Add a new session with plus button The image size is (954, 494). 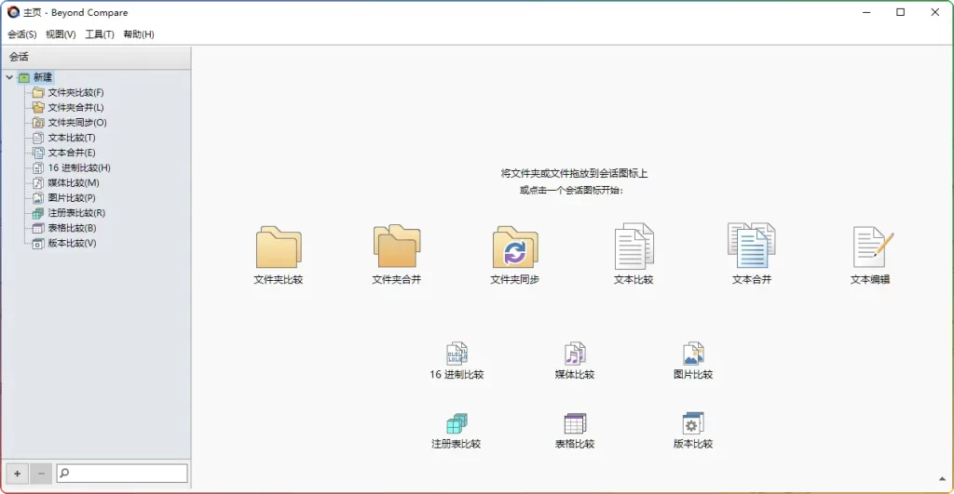pos(17,474)
